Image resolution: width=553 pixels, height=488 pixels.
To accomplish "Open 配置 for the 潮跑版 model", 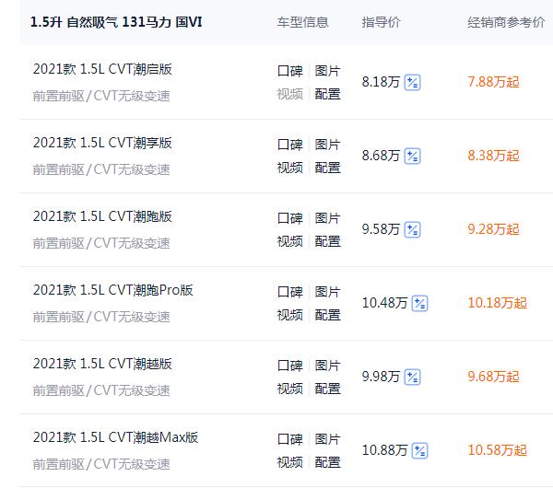I will [x=327, y=241].
